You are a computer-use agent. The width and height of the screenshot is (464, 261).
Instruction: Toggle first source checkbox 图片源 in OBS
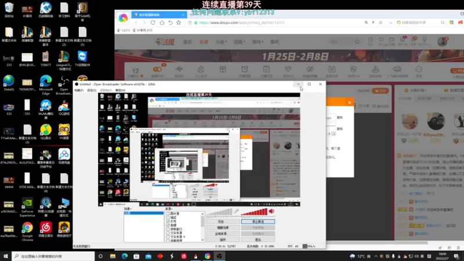coord(168,213)
